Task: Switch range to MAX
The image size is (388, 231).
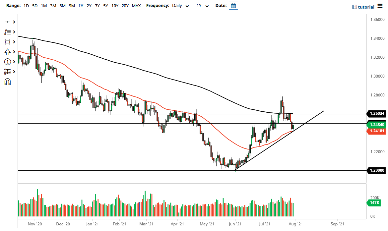Action: [x=136, y=6]
